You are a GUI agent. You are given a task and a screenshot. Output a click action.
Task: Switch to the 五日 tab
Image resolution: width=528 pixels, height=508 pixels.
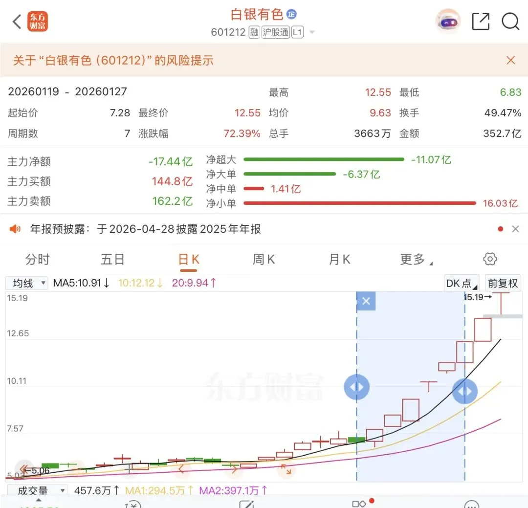tap(113, 260)
